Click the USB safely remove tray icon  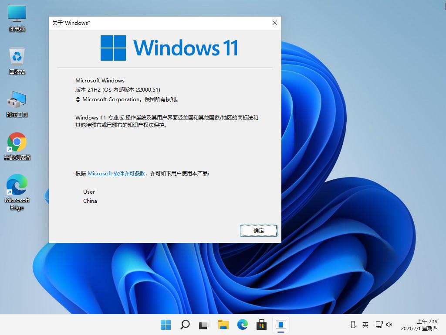click(353, 325)
